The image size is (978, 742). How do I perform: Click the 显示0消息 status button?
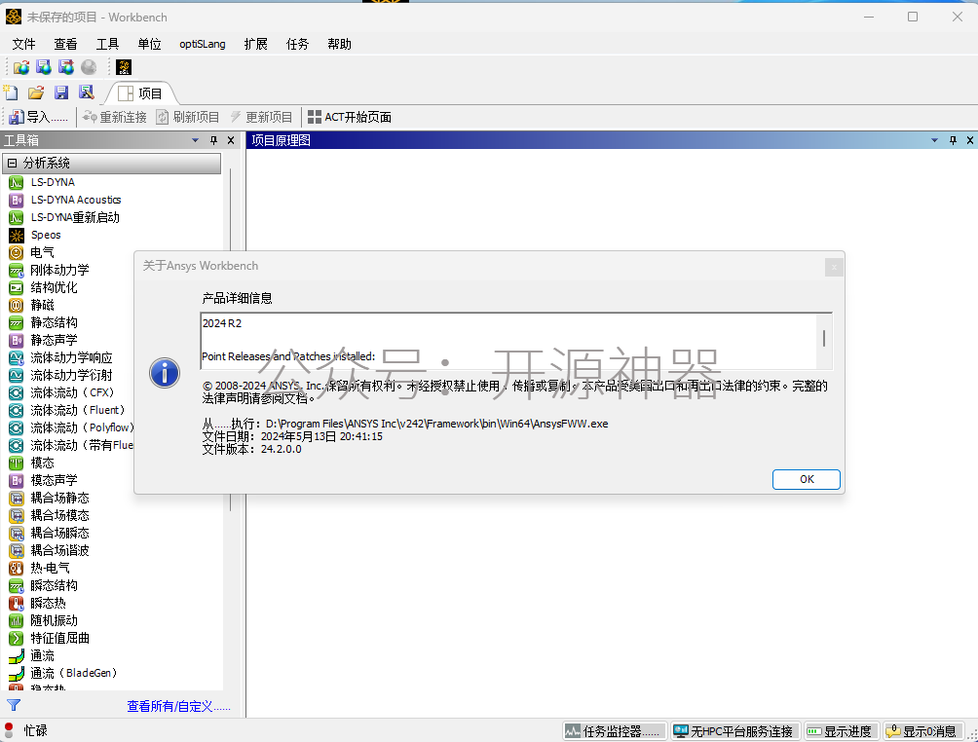tap(923, 730)
